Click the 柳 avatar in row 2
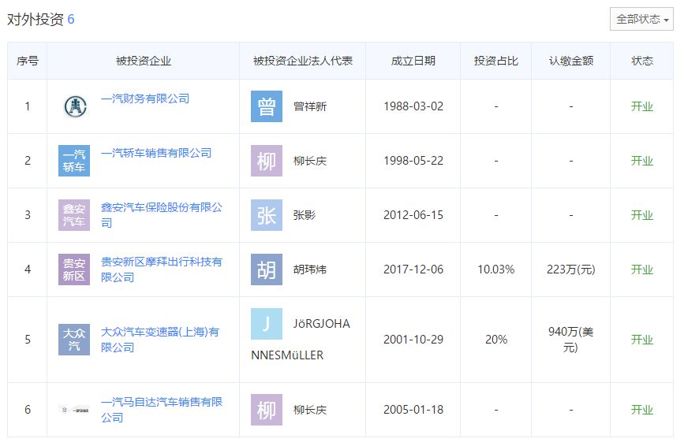 coord(267,161)
